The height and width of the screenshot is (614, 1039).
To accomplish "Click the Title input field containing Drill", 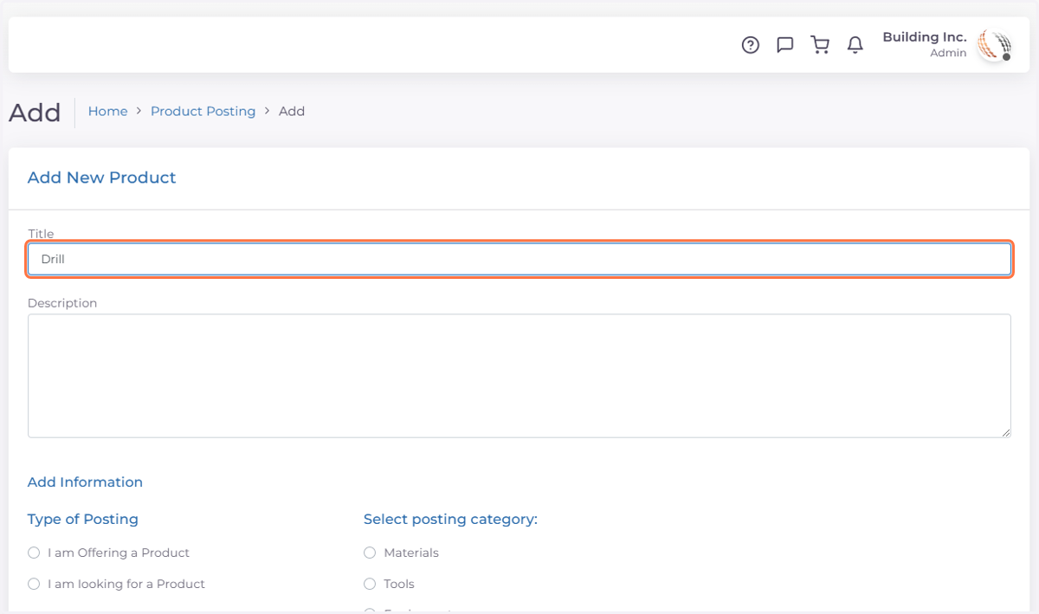I will point(519,259).
